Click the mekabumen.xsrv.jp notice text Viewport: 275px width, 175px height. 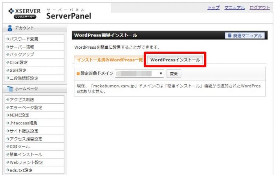[x=169, y=88]
